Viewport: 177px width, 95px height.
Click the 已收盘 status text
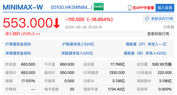169,27
